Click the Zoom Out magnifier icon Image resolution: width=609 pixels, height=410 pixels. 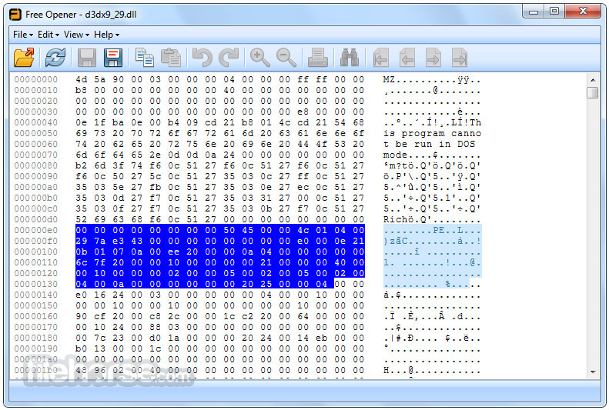click(x=286, y=58)
